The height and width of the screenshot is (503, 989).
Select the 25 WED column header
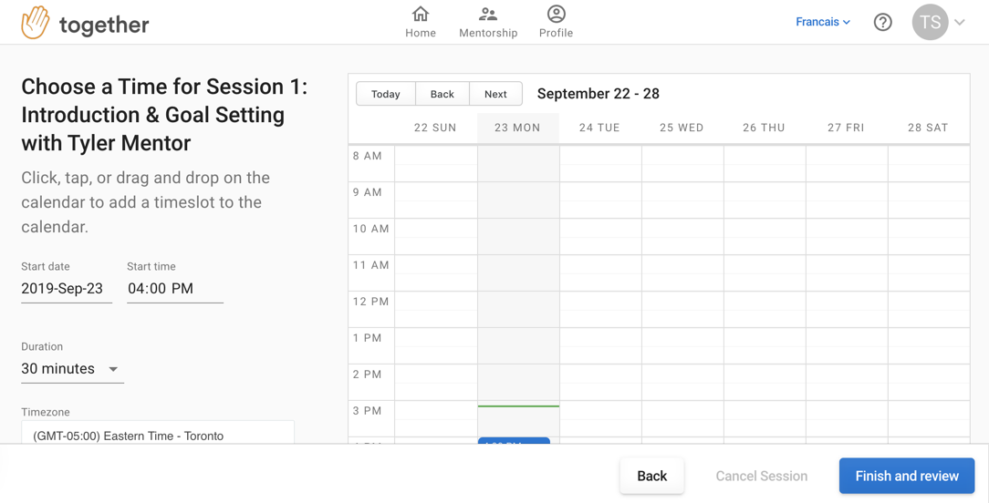pos(682,128)
